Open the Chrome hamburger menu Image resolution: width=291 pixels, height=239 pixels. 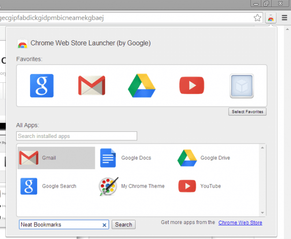(x=284, y=18)
